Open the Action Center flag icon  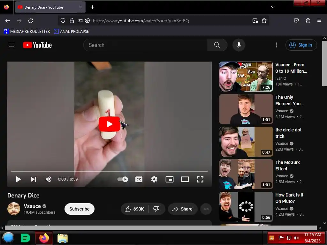281,238
